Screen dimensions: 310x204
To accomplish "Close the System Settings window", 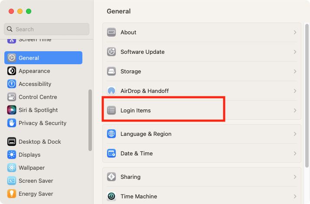I will [11, 11].
